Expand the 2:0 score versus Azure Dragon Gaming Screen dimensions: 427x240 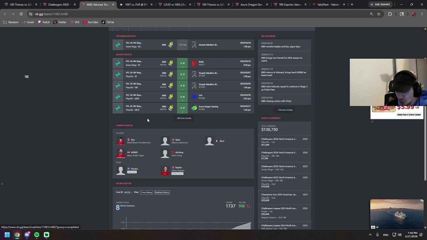click(182, 108)
